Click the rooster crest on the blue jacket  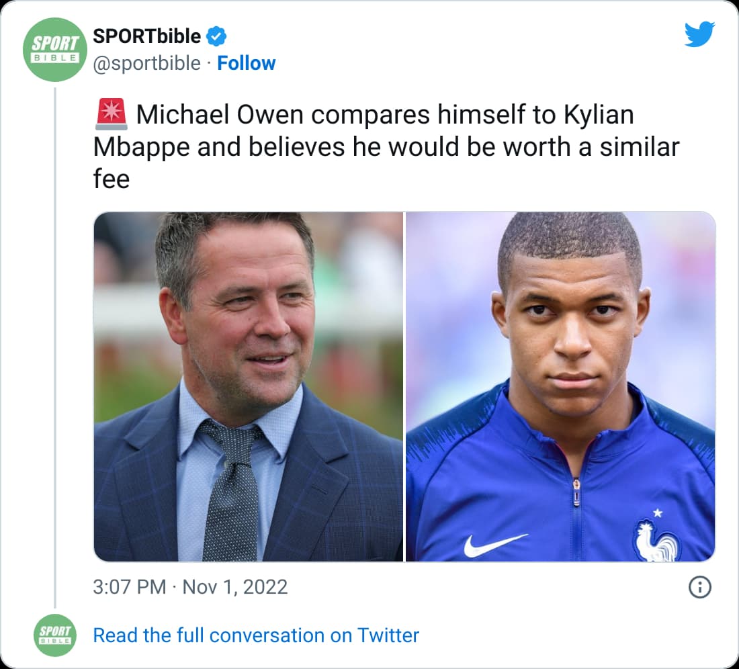pos(656,537)
